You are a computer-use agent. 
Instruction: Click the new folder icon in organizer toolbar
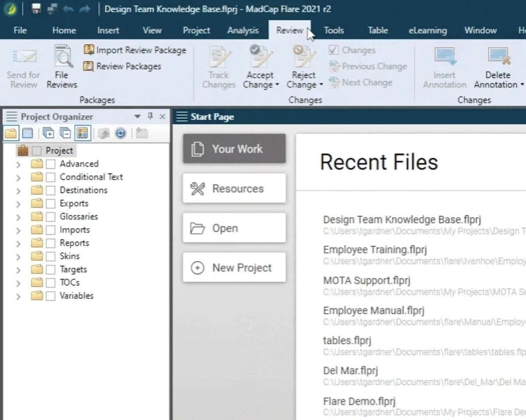(141, 133)
